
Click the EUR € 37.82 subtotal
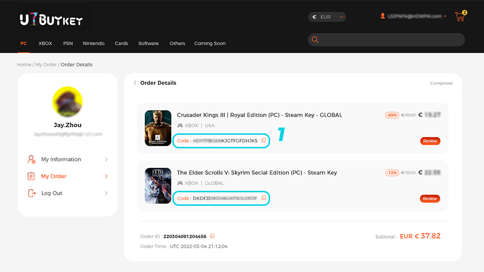click(420, 236)
